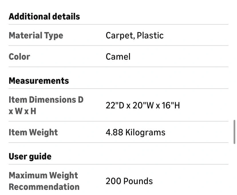Click the Measurements section heading
237x195 pixels.
coord(39,81)
